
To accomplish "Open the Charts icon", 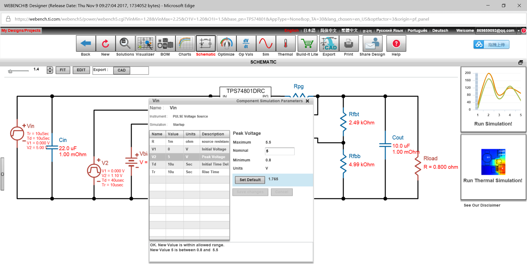I will (185, 44).
